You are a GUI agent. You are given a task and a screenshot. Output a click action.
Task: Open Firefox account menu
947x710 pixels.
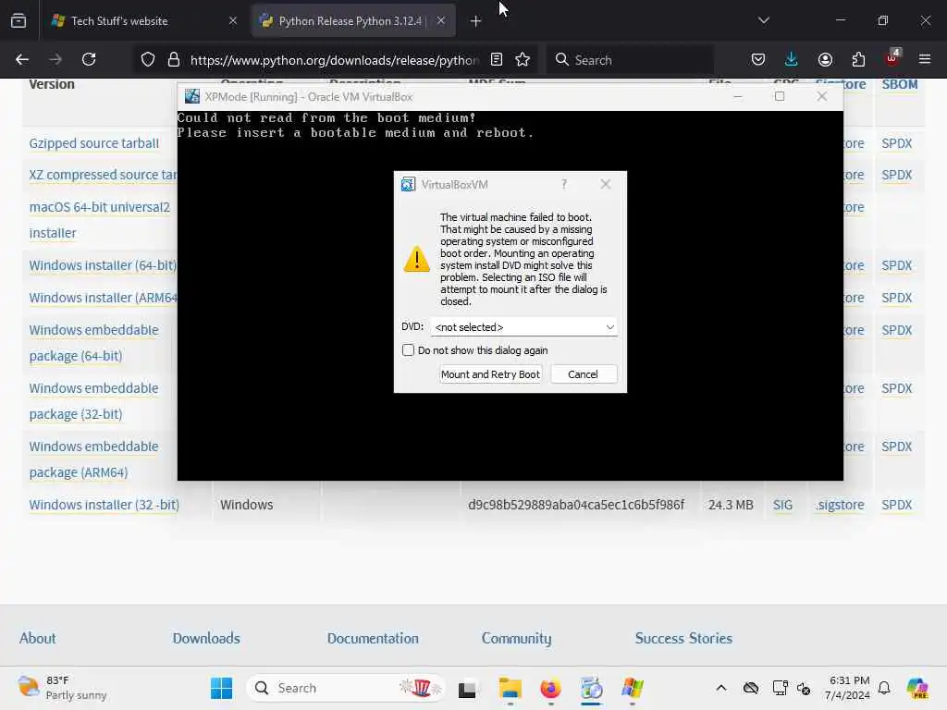825,59
